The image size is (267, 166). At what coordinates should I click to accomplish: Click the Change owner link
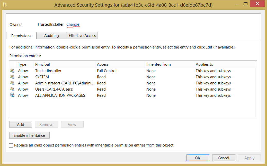(x=73, y=24)
